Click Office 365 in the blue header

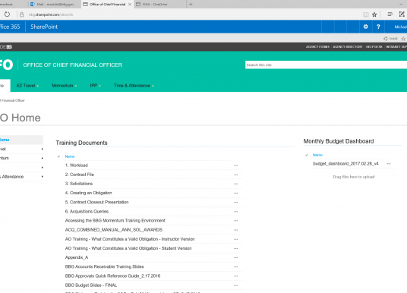tap(10, 27)
